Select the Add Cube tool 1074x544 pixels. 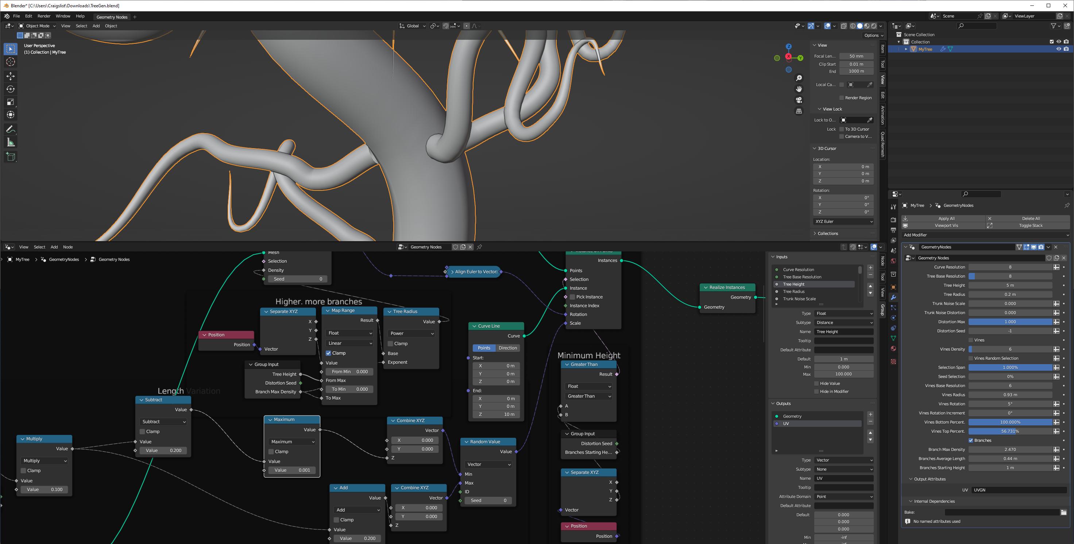[11, 157]
